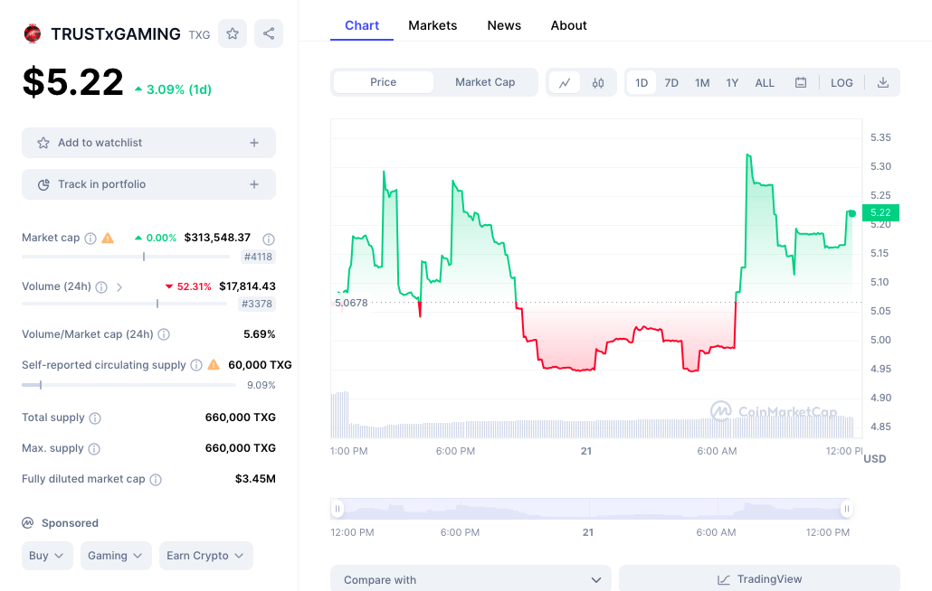This screenshot has width=932, height=591.
Task: Click the $5.22 price heading
Action: (73, 82)
